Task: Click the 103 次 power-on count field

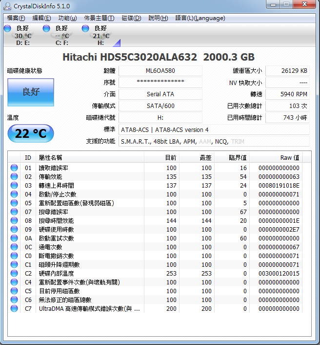Action: pos(287,106)
